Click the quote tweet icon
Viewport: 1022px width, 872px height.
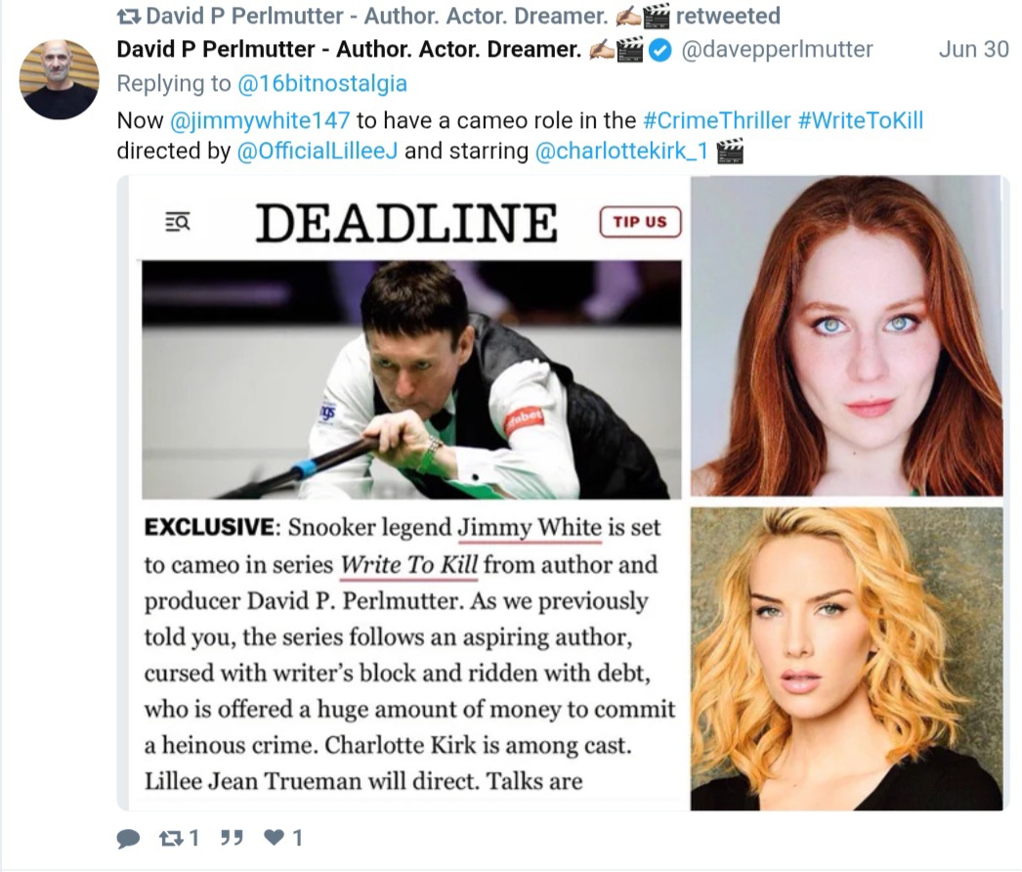pos(232,838)
